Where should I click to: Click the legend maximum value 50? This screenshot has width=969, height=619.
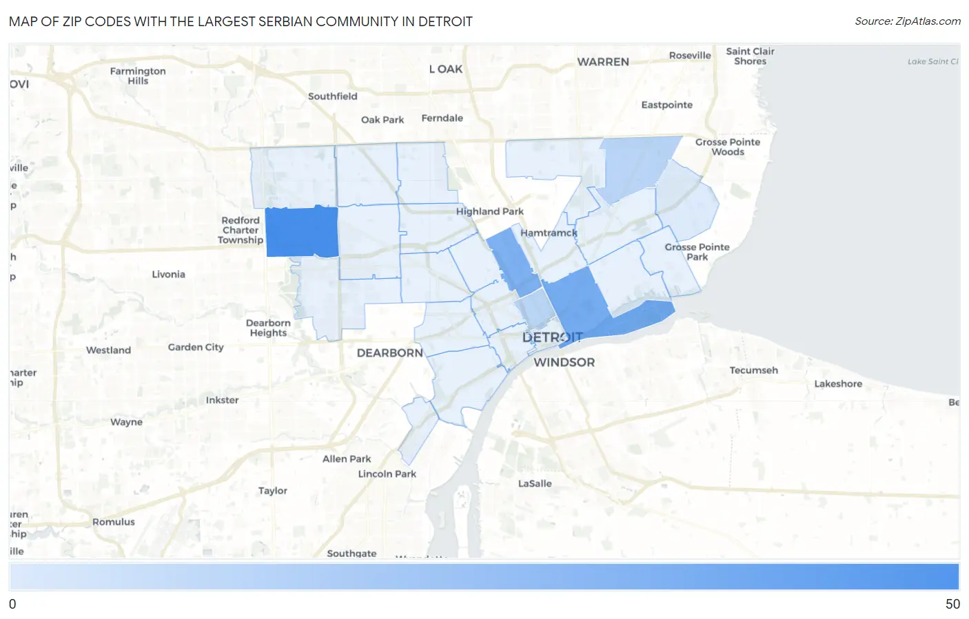click(952, 604)
